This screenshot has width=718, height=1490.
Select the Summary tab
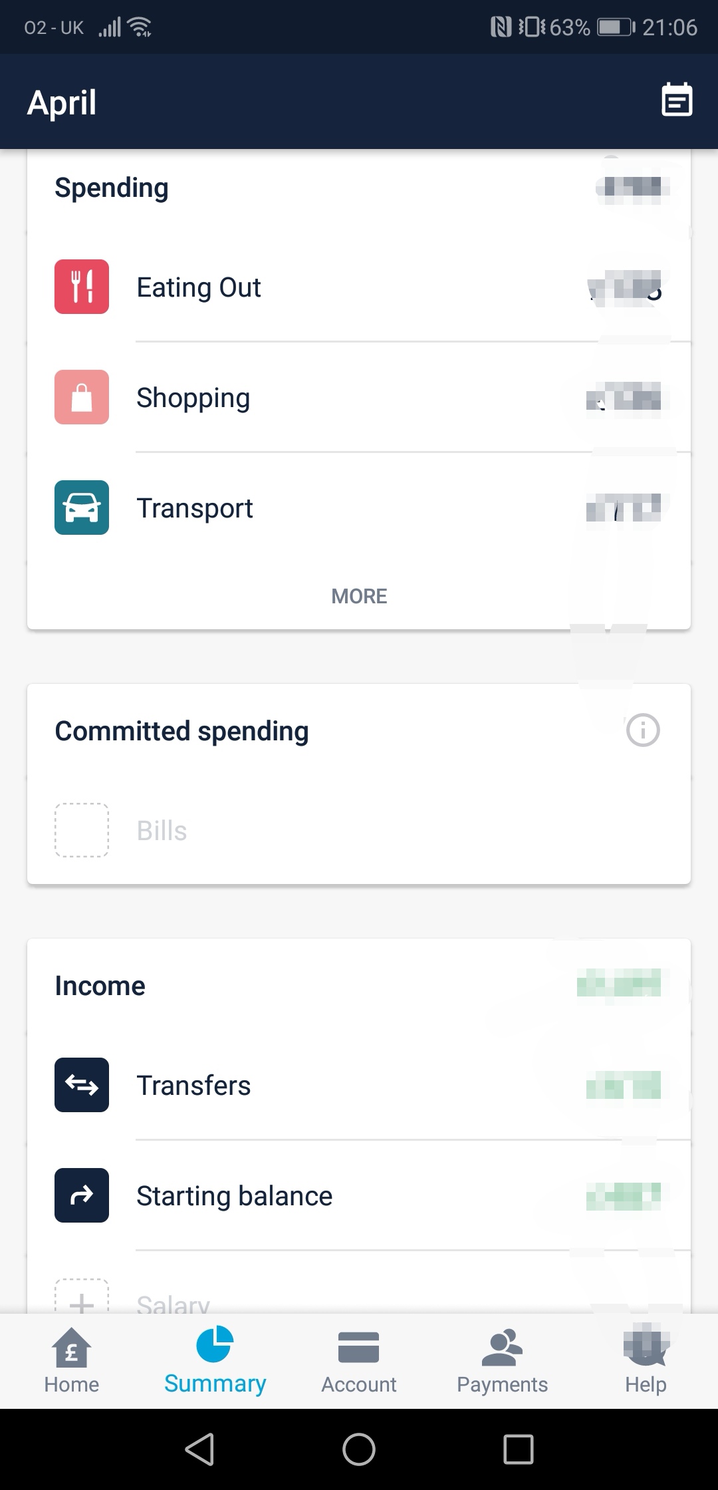tap(215, 1361)
